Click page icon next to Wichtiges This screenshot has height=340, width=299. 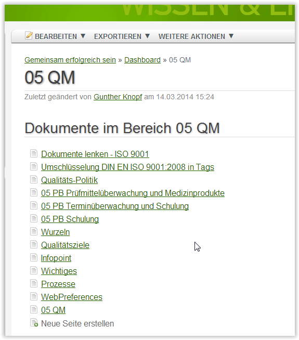coord(34,270)
